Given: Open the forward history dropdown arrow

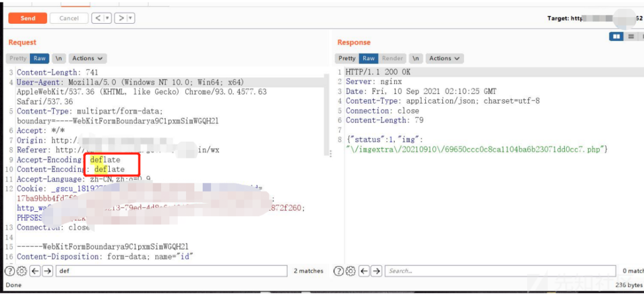Looking at the screenshot, I should (131, 18).
